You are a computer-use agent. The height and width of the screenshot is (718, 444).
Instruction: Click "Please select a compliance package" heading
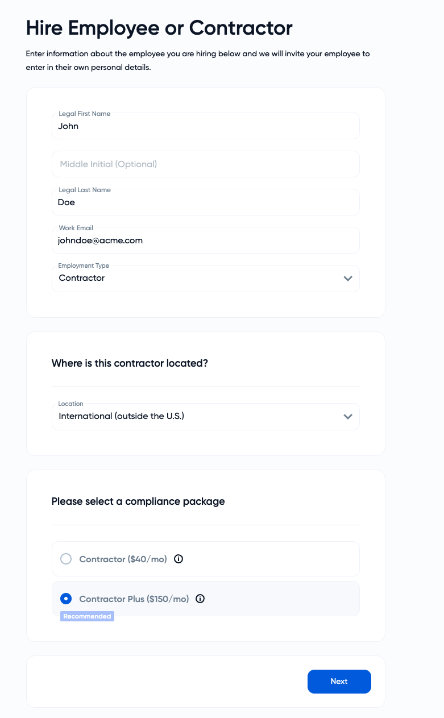pos(138,501)
